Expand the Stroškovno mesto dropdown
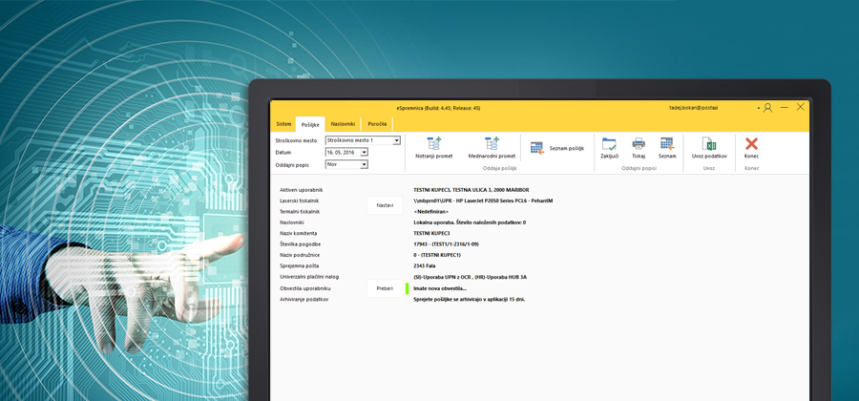 (397, 140)
